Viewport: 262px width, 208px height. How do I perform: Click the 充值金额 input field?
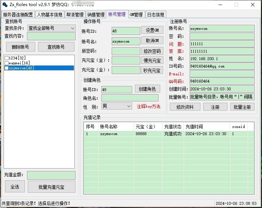click(51, 175)
